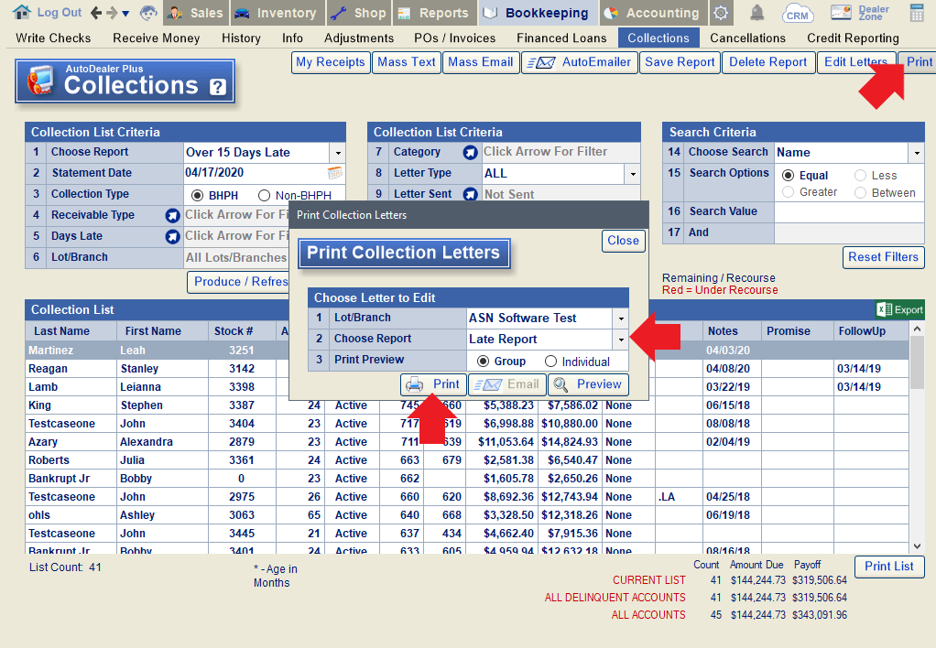Select Individual print preview option

point(550,362)
